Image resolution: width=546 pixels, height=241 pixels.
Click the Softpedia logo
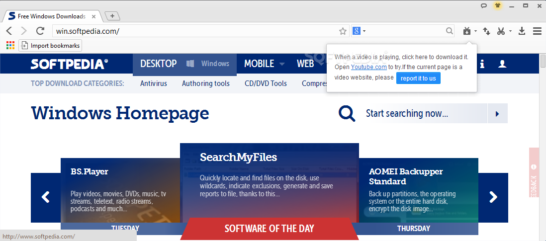[x=69, y=64]
